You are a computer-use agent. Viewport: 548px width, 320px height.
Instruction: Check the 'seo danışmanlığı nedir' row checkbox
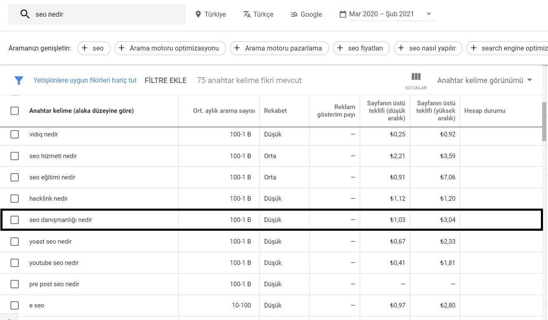[x=15, y=220]
